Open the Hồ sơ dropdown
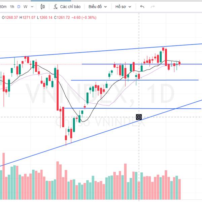The image size is (202, 202). coord(123,6)
